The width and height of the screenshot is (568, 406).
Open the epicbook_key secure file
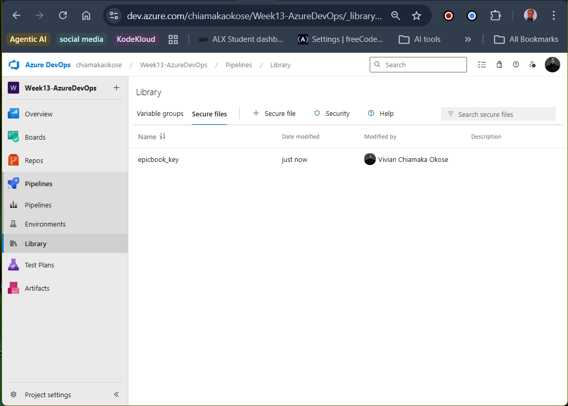(x=158, y=160)
